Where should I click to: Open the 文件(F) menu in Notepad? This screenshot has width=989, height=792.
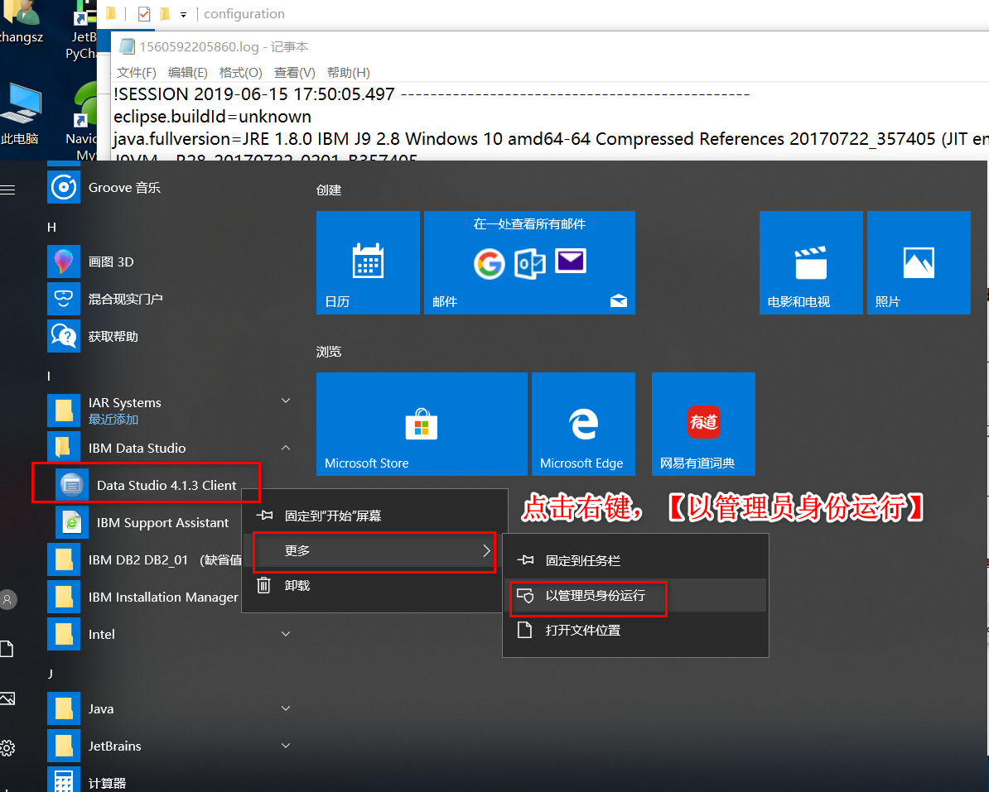135,72
